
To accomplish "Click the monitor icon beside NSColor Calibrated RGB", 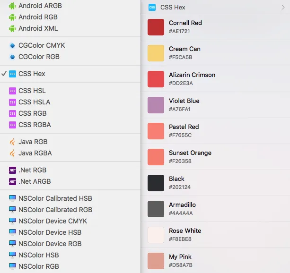I will click(x=12, y=210).
